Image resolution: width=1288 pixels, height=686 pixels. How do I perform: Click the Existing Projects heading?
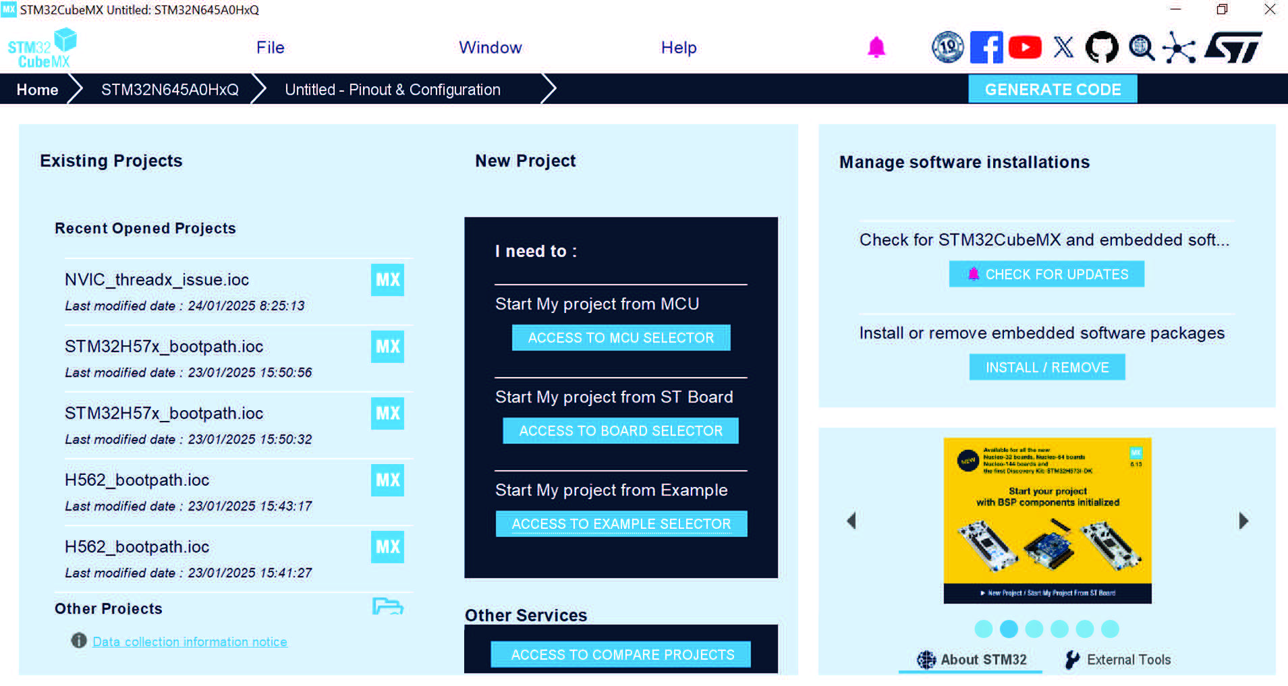(x=111, y=161)
